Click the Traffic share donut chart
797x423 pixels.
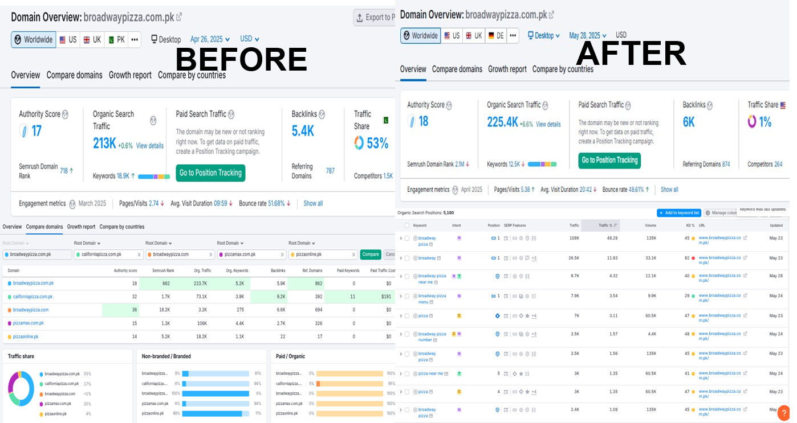[x=21, y=388]
